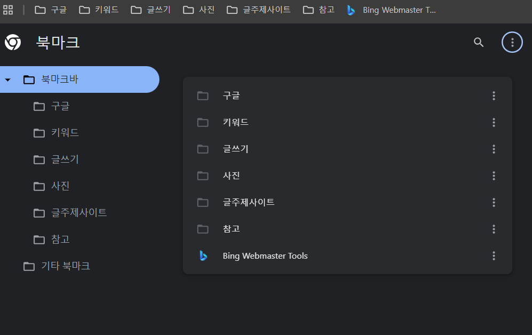Open more actions menu for 글쓰기 list row

[494, 149]
